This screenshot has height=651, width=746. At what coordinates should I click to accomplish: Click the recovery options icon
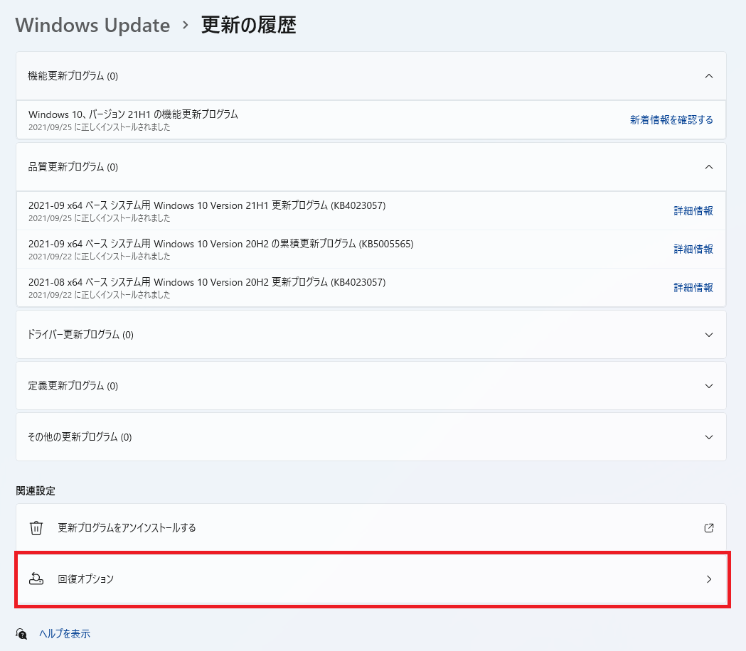36,579
